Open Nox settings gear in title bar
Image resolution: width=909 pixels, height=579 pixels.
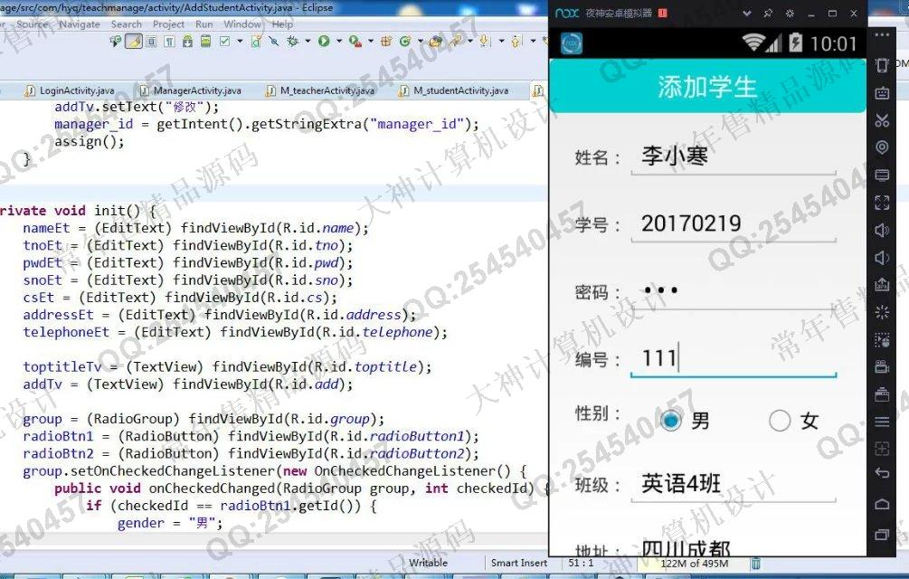tap(790, 13)
